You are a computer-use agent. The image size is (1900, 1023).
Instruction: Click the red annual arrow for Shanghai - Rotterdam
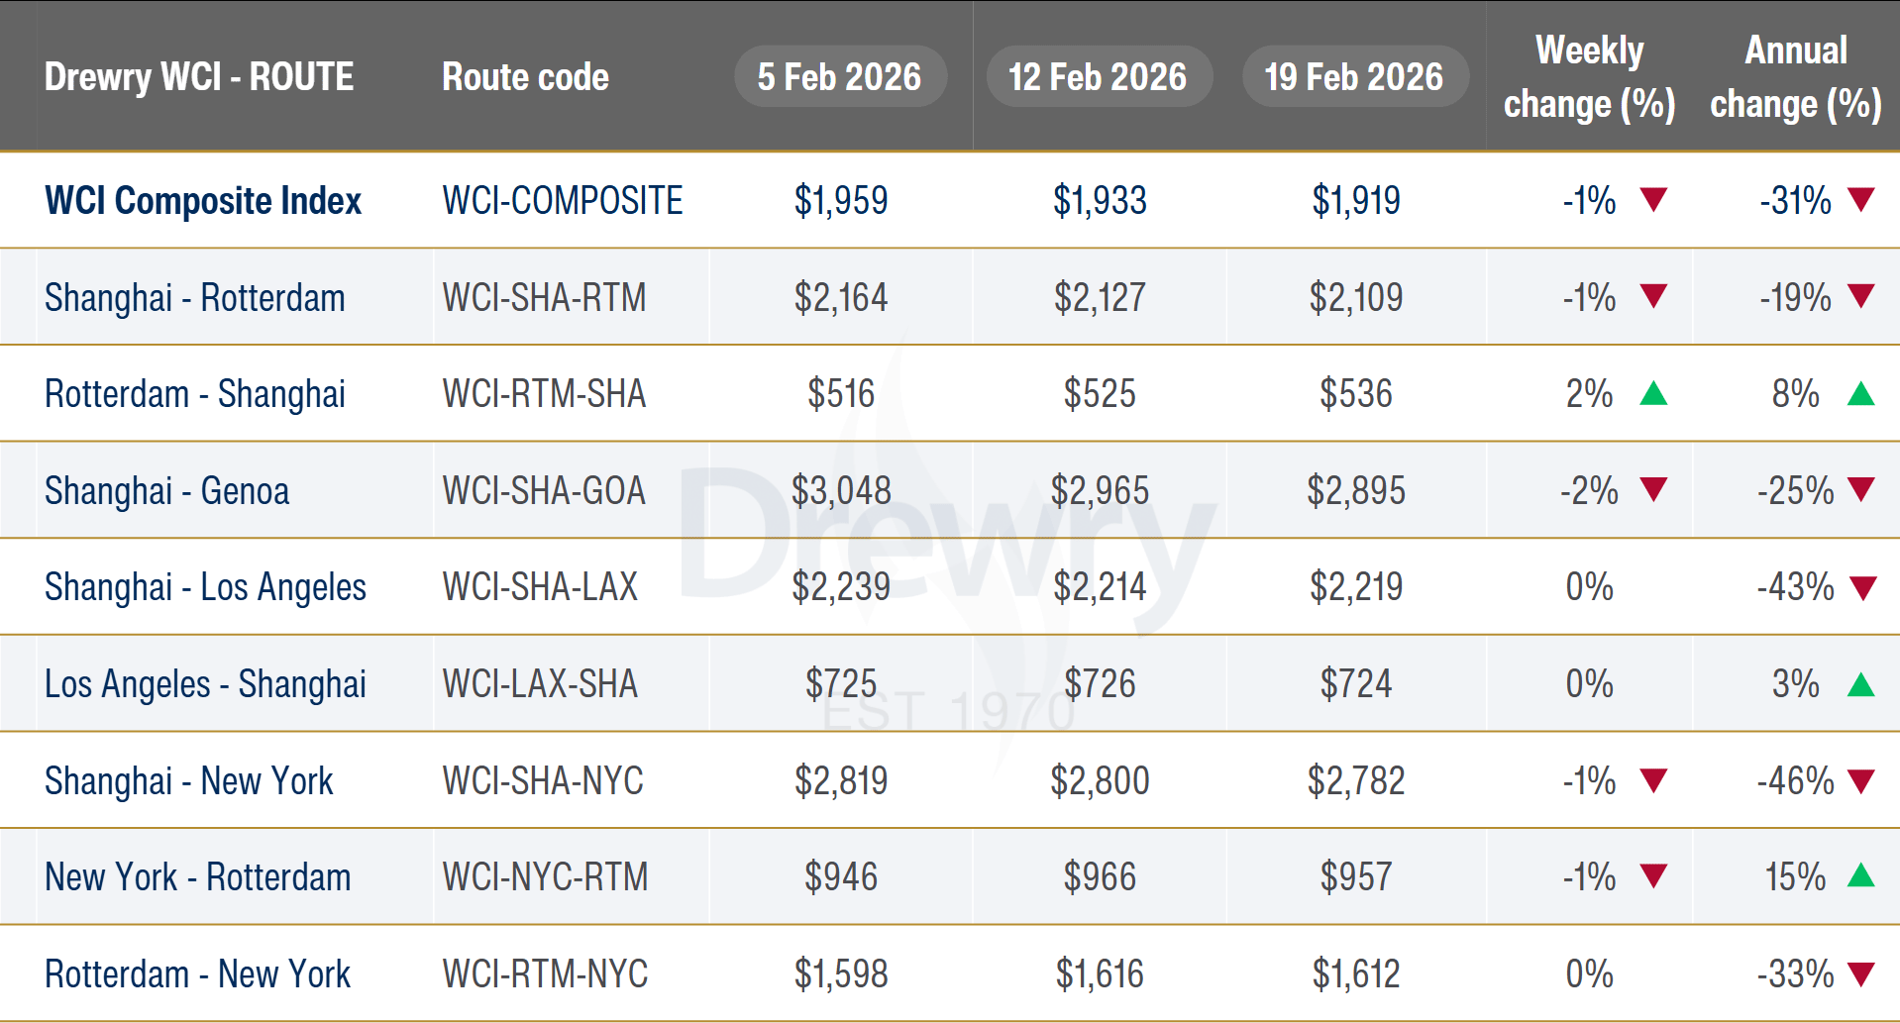1862,296
